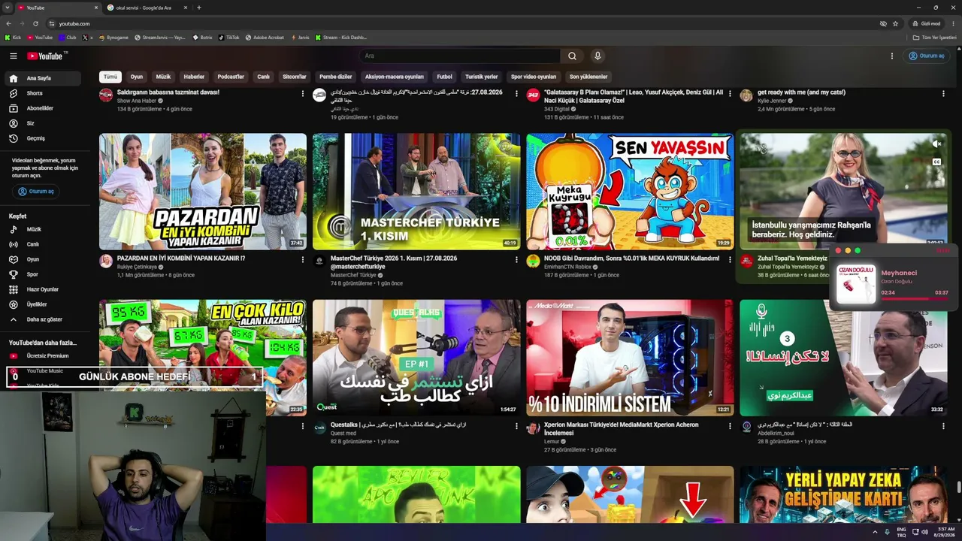Select the Tümü filter chip
The height and width of the screenshot is (541, 962).
[x=110, y=77]
